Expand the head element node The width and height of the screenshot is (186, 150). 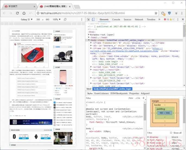(x=90, y=37)
